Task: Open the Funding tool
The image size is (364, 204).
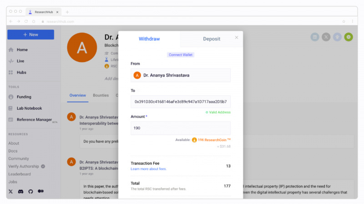Action: click(x=24, y=97)
